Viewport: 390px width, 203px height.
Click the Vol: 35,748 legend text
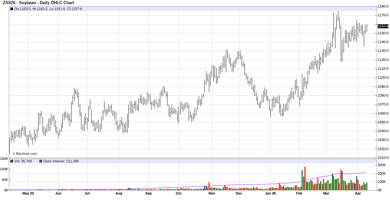coord(23,161)
